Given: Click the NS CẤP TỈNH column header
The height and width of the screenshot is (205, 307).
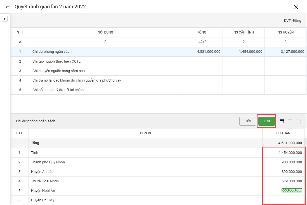Looking at the screenshot, I should (243, 32).
